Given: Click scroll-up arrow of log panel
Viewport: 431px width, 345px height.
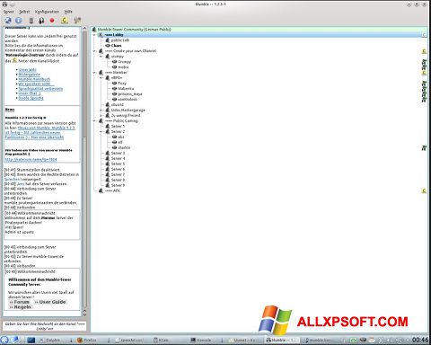Looking at the screenshot, I should coord(84,29).
